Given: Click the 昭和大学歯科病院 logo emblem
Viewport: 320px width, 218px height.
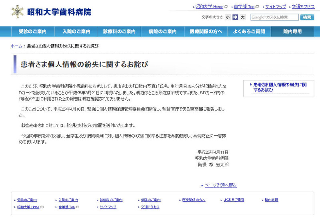Looking at the screenshot, I should pyautogui.click(x=18, y=11).
